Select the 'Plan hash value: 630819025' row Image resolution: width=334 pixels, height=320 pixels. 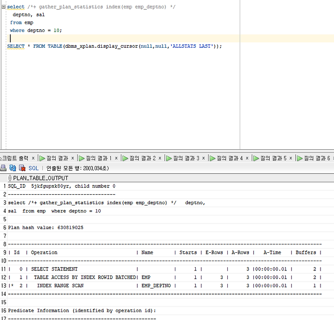tap(45, 228)
